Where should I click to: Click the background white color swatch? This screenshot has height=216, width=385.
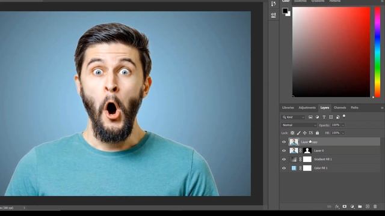[x=288, y=14]
